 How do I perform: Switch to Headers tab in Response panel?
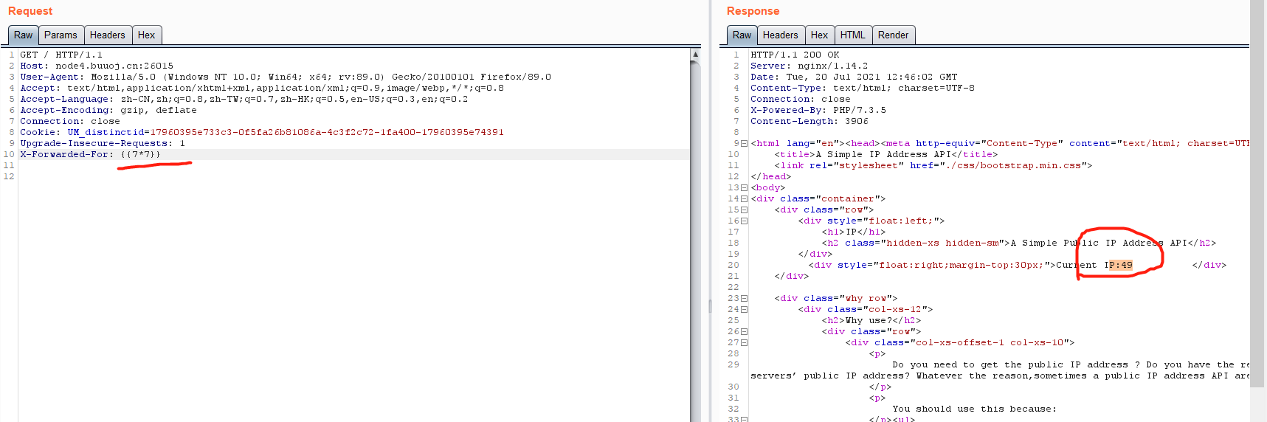[x=781, y=35]
